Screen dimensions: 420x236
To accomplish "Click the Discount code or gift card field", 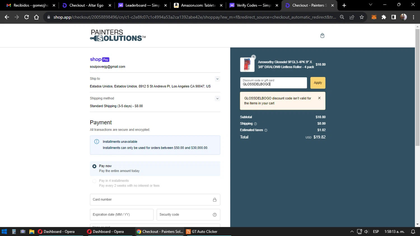I will pyautogui.click(x=274, y=83).
